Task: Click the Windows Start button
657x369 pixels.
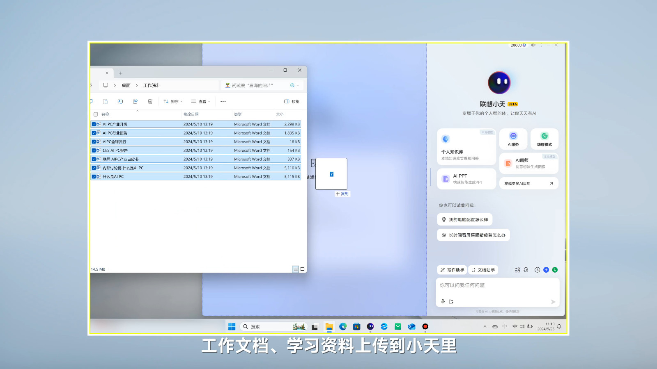Action: coord(232,326)
